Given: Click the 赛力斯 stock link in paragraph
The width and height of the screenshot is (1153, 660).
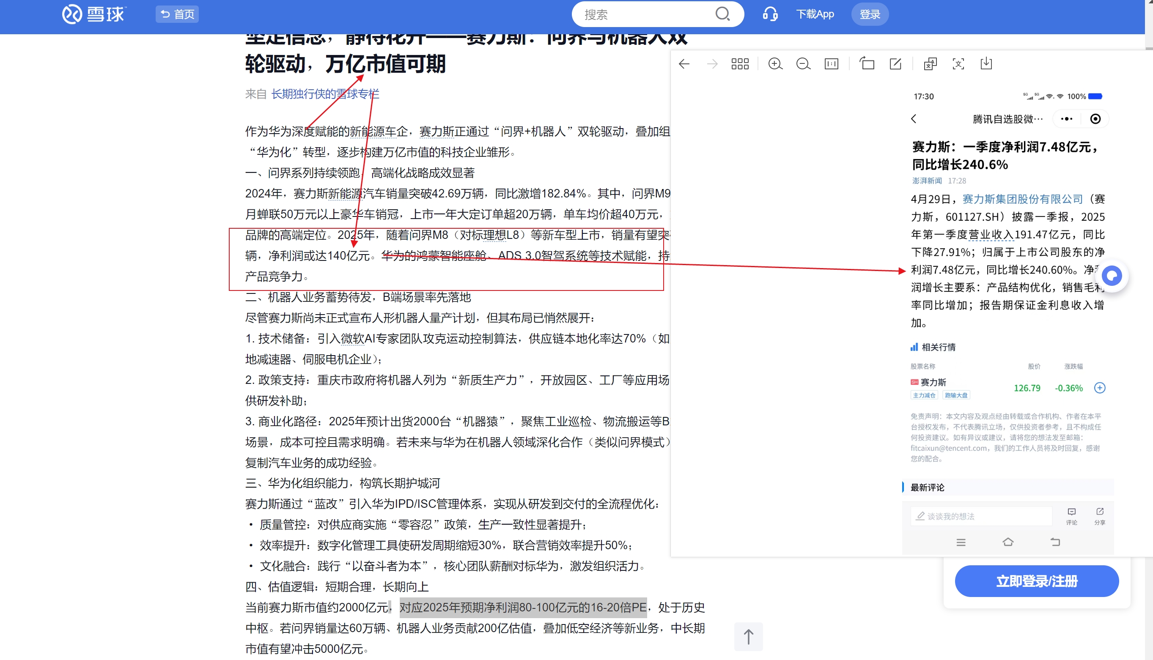Looking at the screenshot, I should coord(436,131).
